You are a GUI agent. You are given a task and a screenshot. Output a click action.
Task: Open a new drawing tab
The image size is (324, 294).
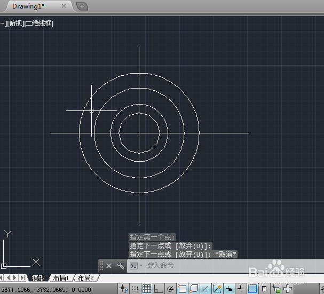click(82, 6)
